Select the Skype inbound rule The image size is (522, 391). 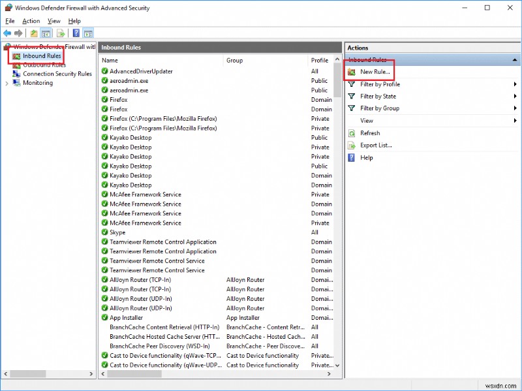115,232
